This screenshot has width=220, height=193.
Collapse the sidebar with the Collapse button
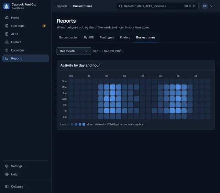tap(25, 186)
